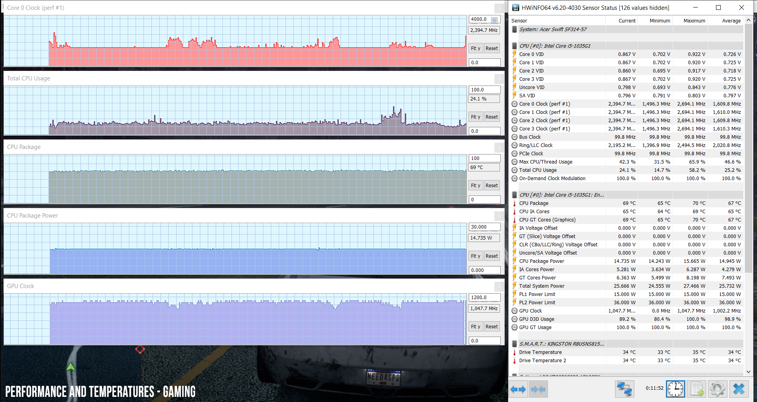
Task: Close the GPU Clock graph window
Action: (x=499, y=286)
